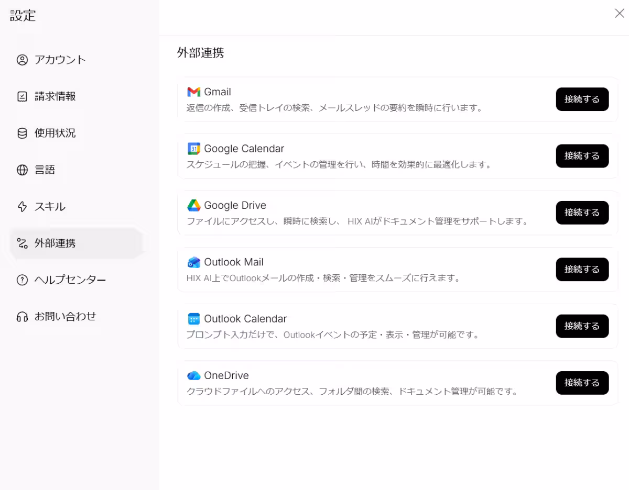Click the Gmail title text
Screen dimensions: 629x490
(x=218, y=92)
